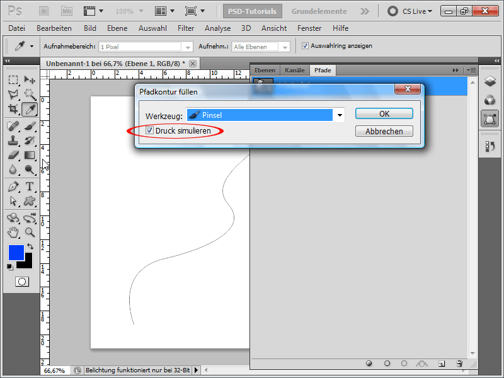This screenshot has width=504, height=378.
Task: Swap foreground and background colors
Action: coord(30,246)
